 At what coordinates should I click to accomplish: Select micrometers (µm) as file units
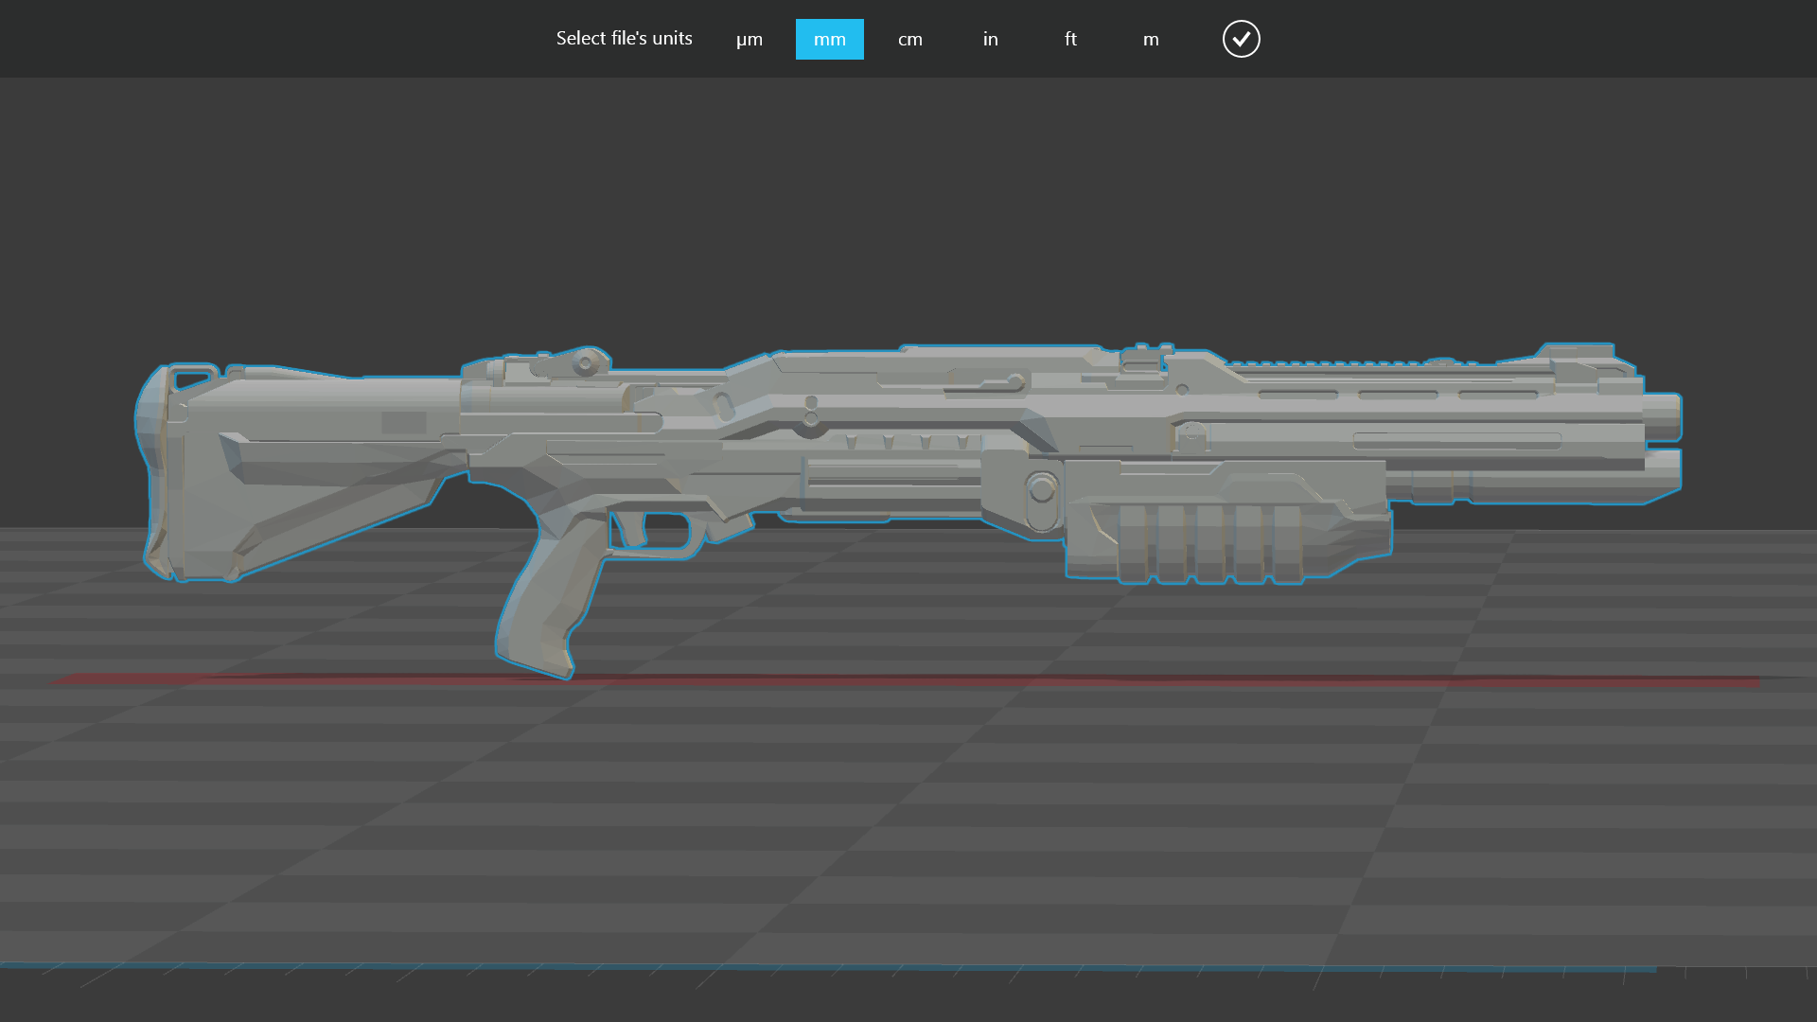pyautogui.click(x=750, y=39)
